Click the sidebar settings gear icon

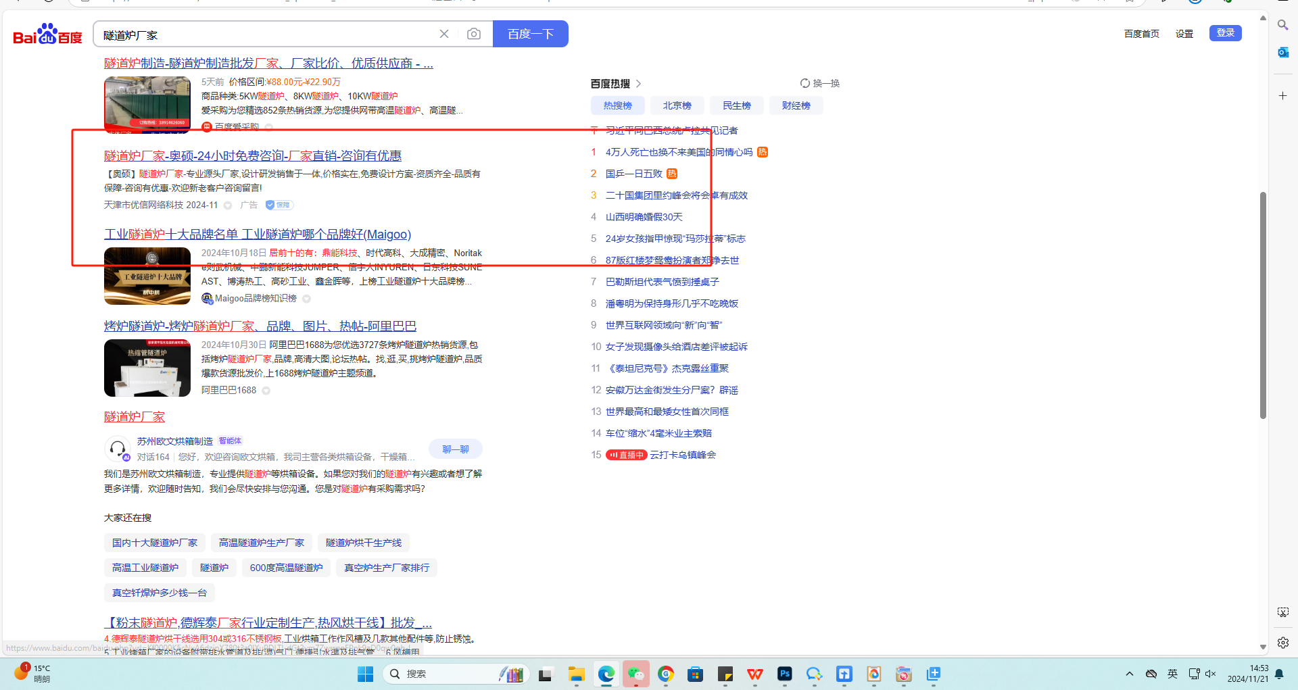(1282, 643)
